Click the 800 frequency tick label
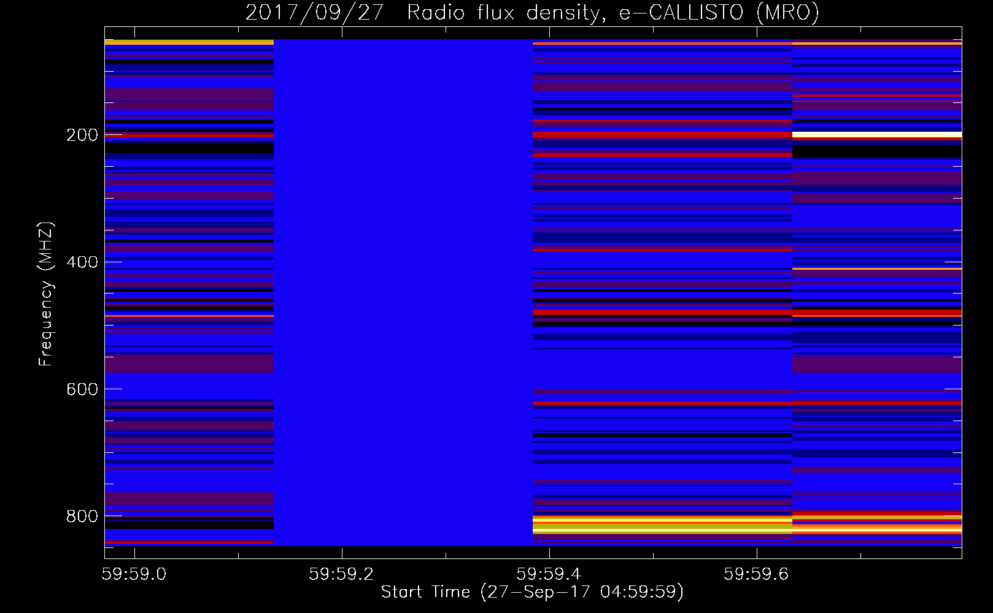 coord(82,516)
